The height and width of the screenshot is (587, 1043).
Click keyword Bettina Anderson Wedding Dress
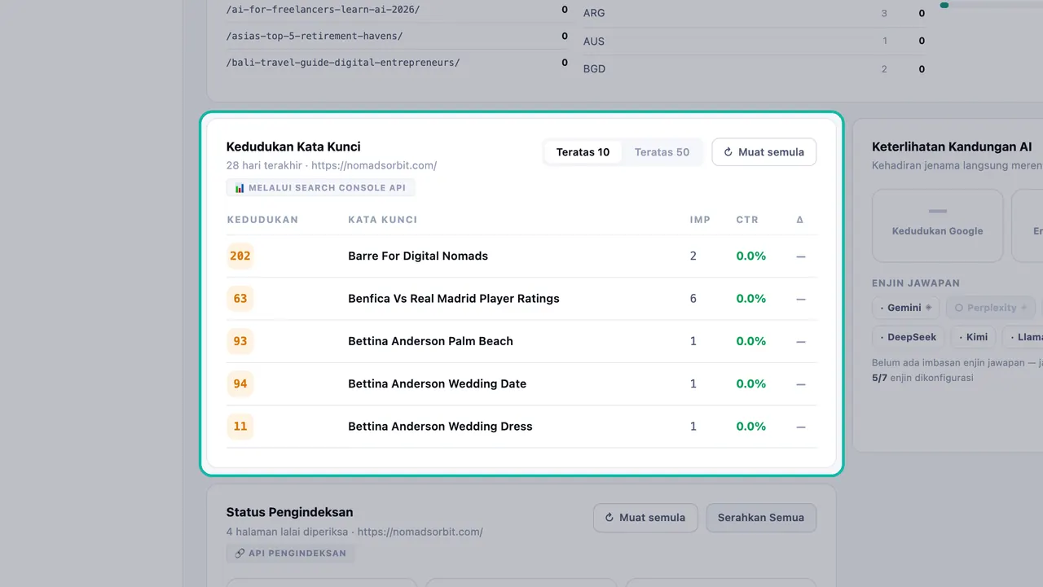[440, 427]
